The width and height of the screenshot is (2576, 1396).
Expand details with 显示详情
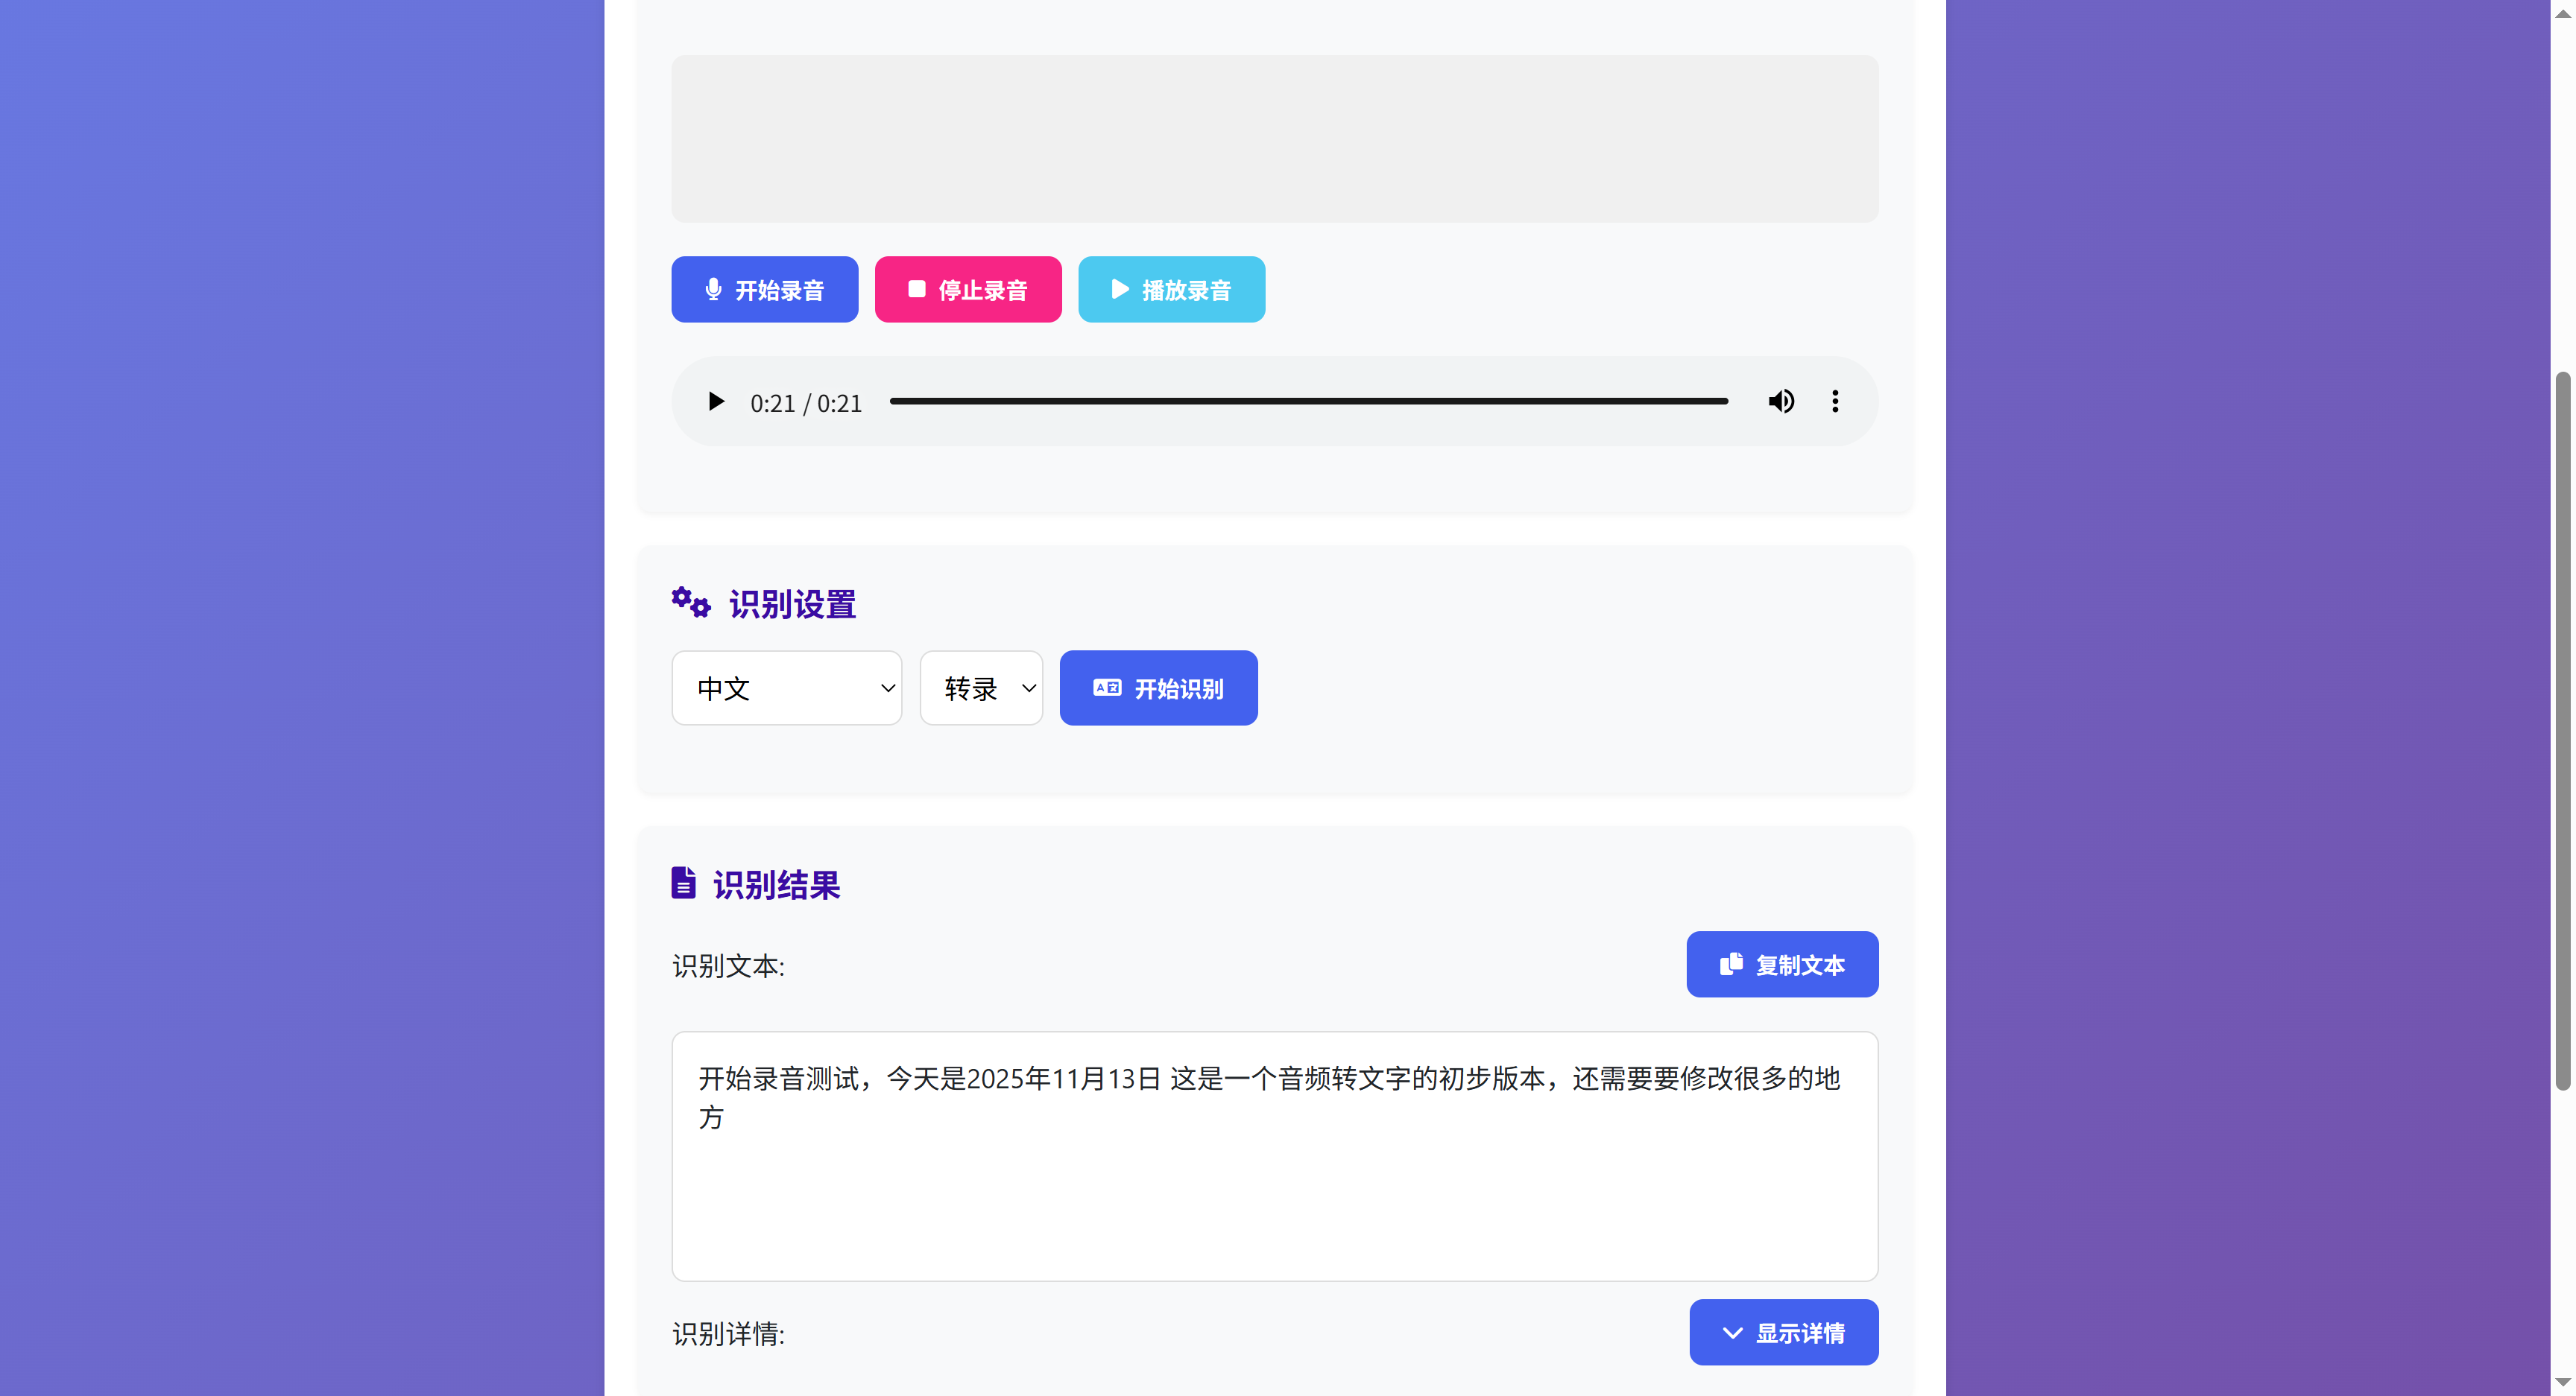tap(1783, 1333)
